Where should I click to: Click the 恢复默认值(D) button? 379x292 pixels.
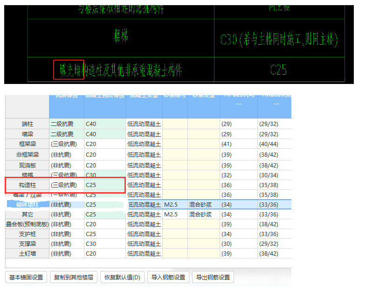(122, 277)
